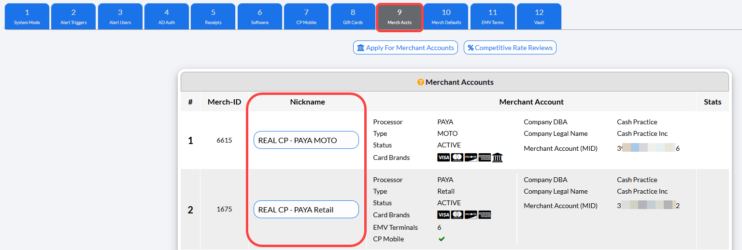Click American Express icon in MOTO row
Image resolution: width=742 pixels, height=250 pixels.
tap(485, 158)
